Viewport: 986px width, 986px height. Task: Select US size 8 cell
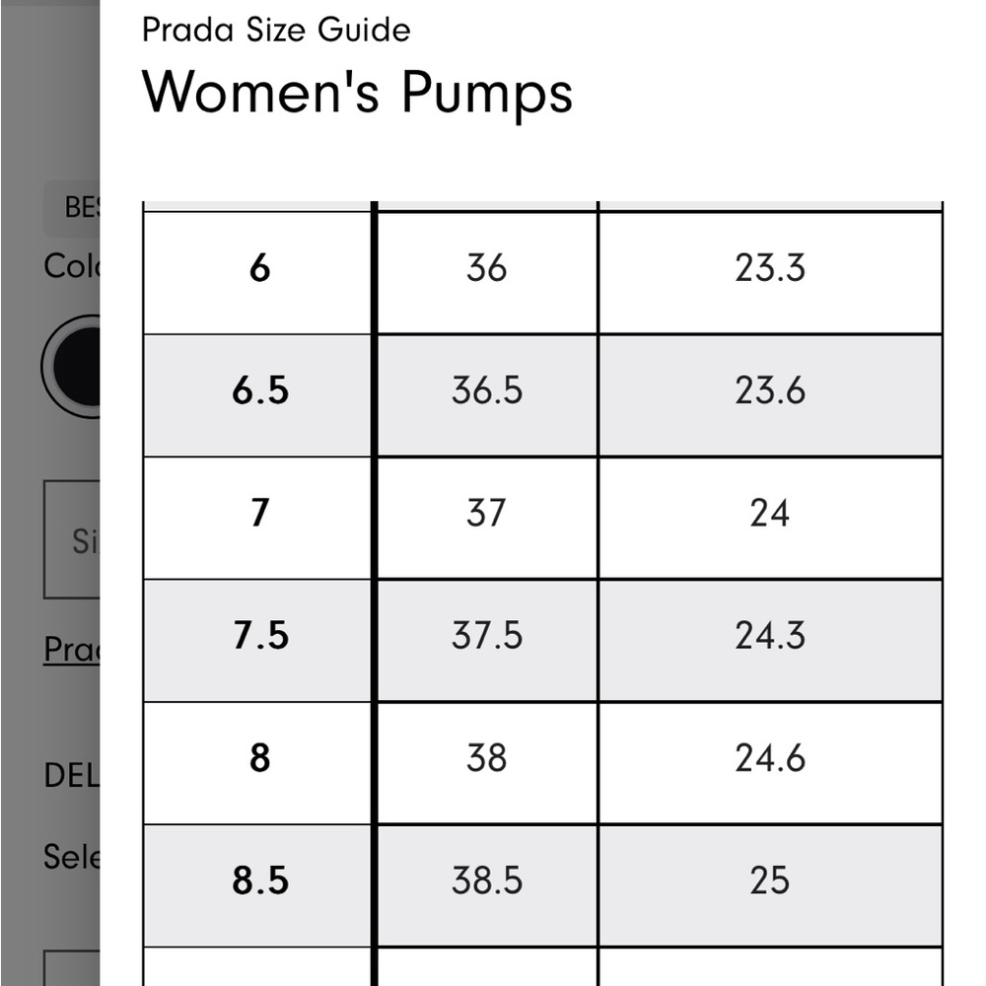point(257,763)
